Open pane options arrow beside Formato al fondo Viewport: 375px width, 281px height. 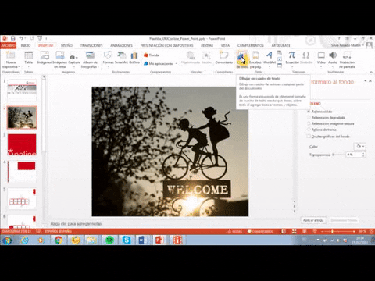point(365,81)
